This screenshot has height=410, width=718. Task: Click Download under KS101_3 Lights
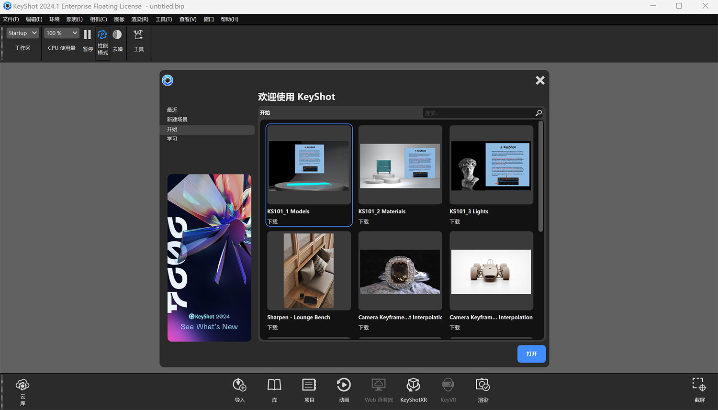(455, 222)
